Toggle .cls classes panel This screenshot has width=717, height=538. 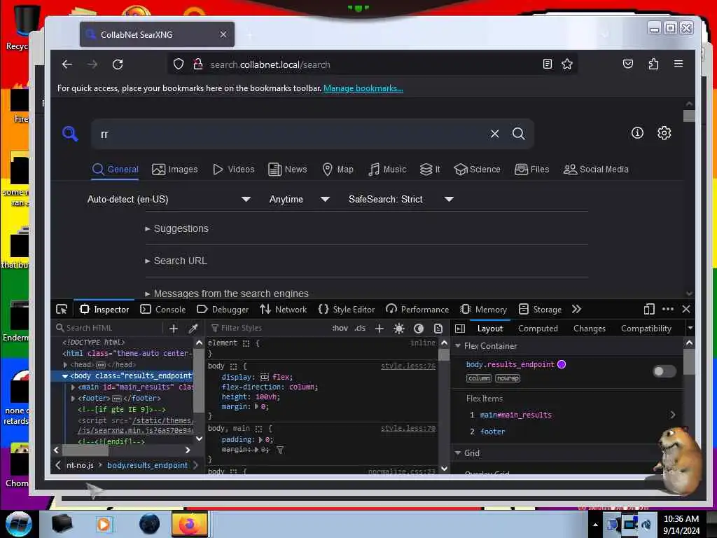[360, 328]
